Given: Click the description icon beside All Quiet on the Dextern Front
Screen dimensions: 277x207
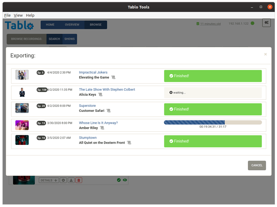Looking at the screenshot, I should click(129, 143).
